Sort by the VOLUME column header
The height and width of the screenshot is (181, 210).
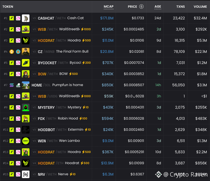[200, 7]
